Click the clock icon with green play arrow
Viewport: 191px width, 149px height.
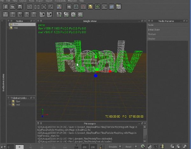tap(73, 14)
